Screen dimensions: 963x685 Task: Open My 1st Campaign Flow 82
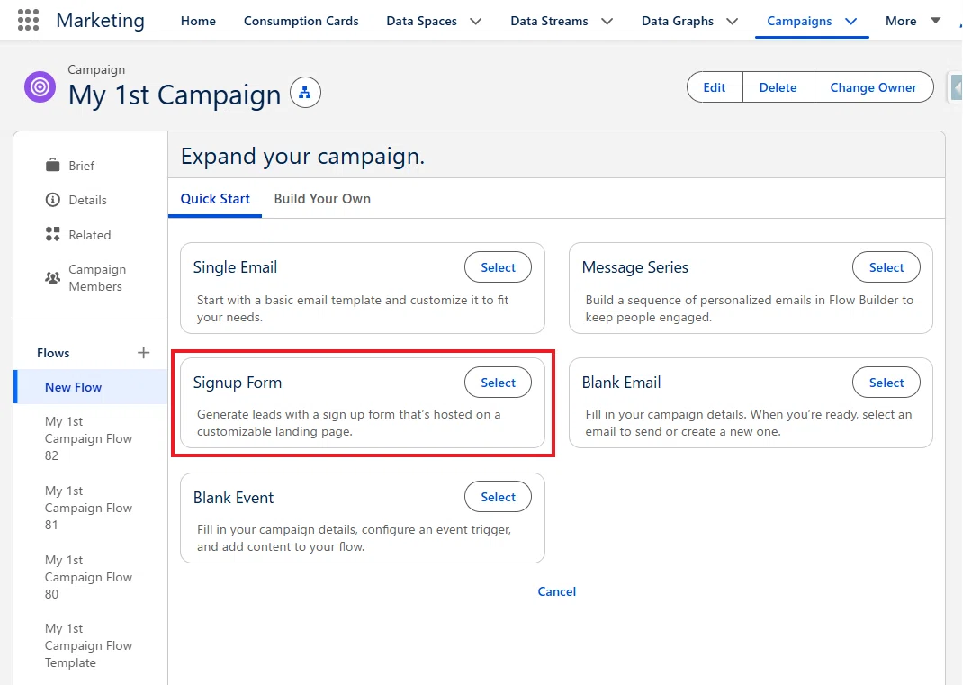pyautogui.click(x=88, y=438)
